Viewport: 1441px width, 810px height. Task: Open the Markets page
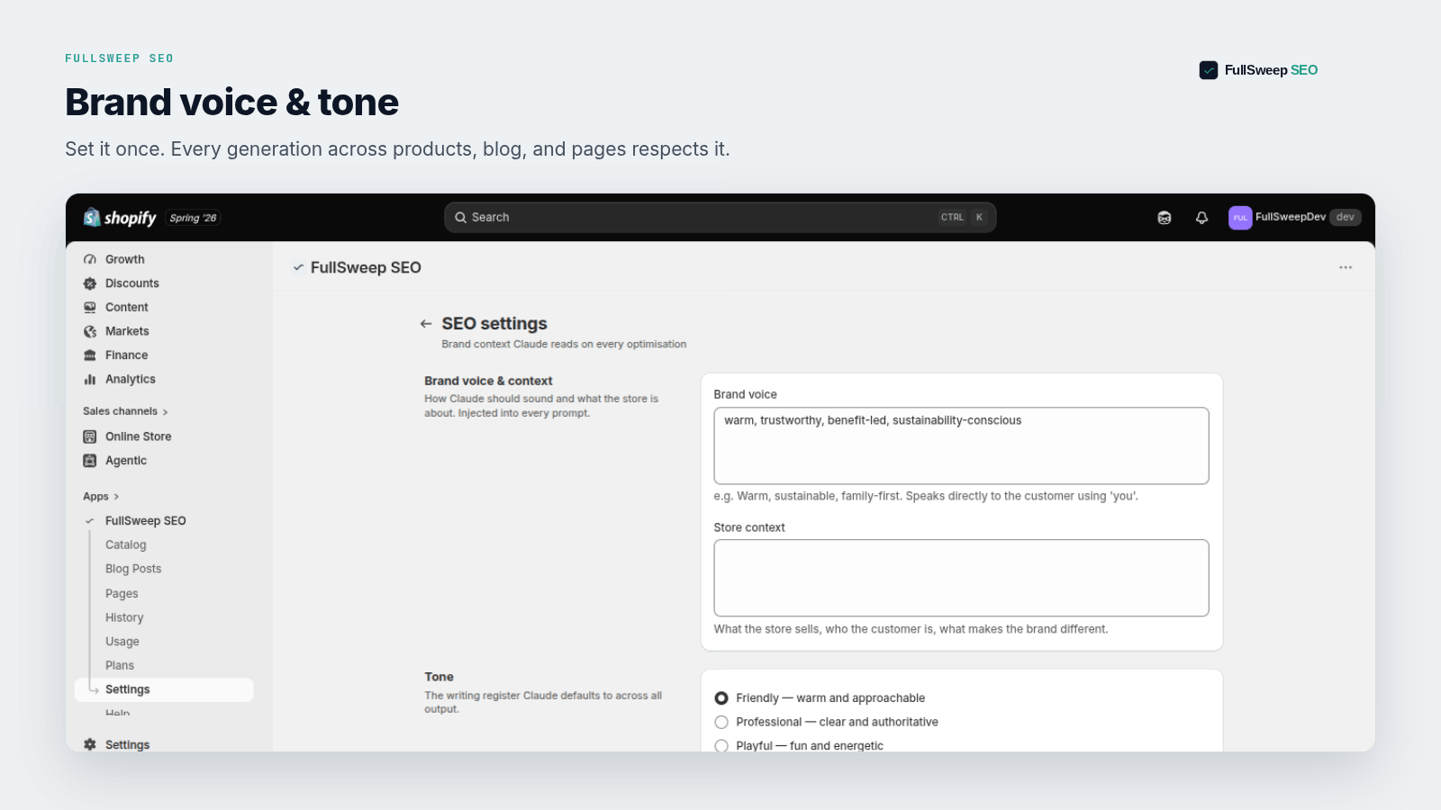tap(127, 331)
